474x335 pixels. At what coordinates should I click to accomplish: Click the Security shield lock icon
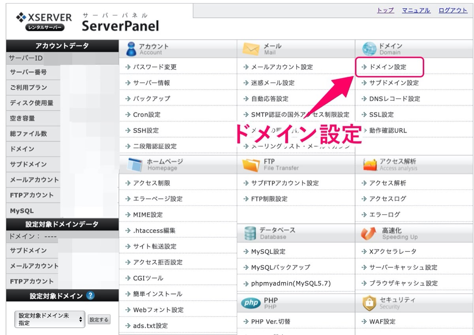pos(369,303)
